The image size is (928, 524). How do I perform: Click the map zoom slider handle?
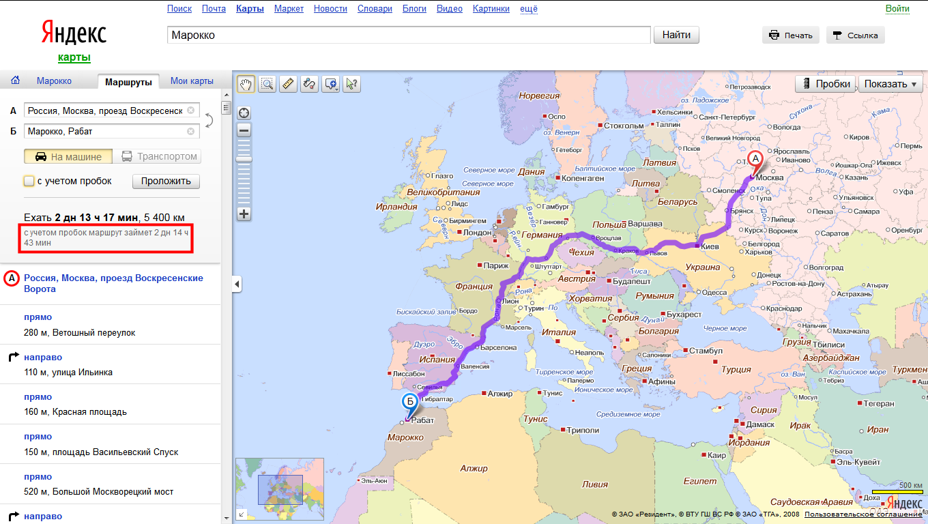(x=244, y=159)
